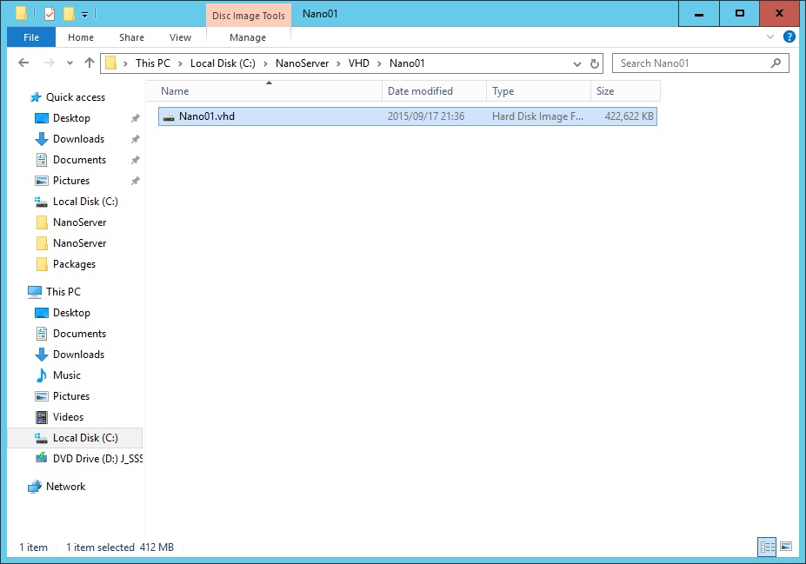
Task: Switch to Large icons view layout
Action: [786, 547]
